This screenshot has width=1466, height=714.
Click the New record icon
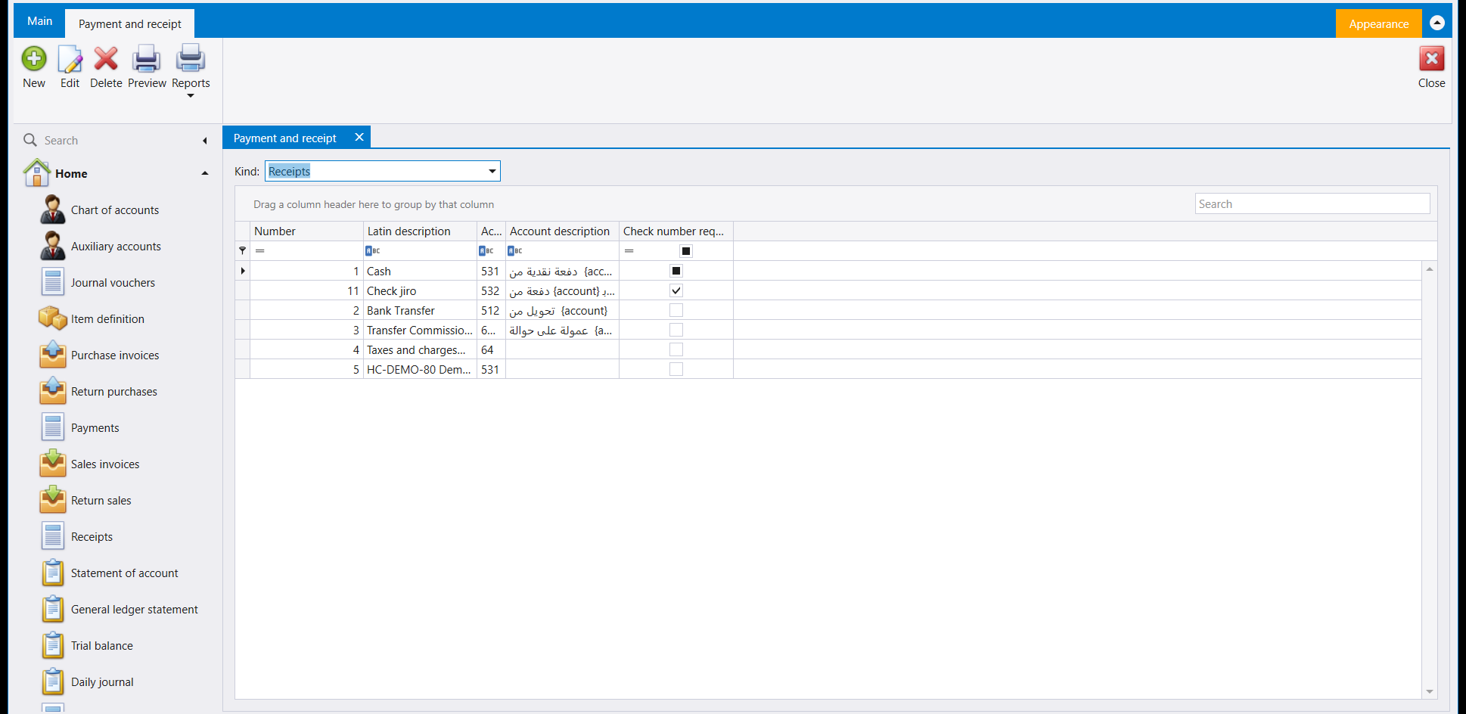pyautogui.click(x=34, y=59)
